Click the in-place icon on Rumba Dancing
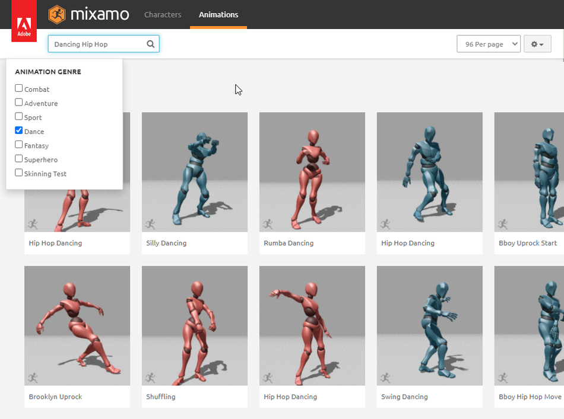Image resolution: width=564 pixels, height=419 pixels. pos(268,225)
